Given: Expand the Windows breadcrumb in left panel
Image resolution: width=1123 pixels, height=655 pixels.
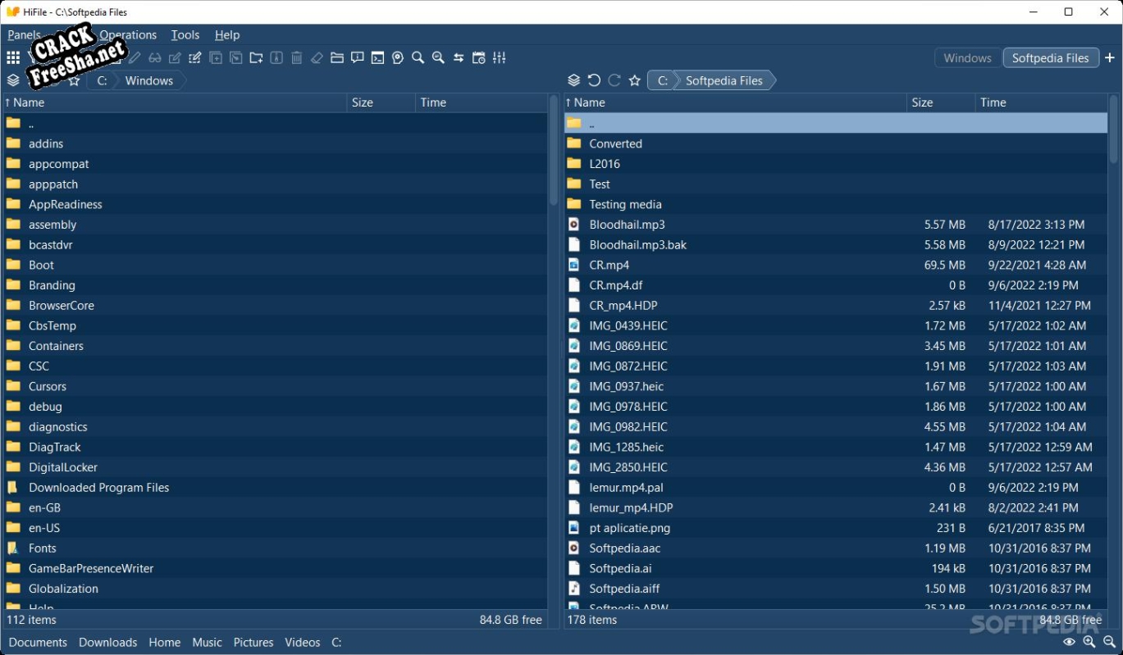Looking at the screenshot, I should [x=148, y=80].
